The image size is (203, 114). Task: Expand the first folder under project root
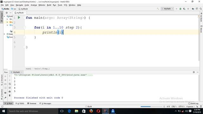pyautogui.click(x=7, y=19)
